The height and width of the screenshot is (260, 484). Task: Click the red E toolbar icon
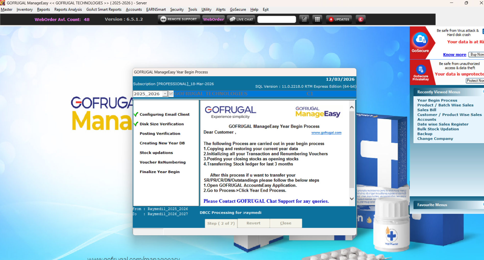(x=361, y=19)
